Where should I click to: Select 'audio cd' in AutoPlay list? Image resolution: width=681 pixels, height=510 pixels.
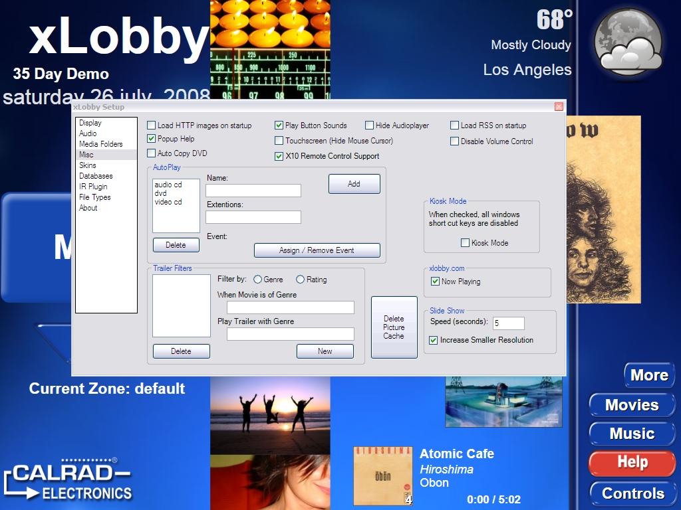168,185
